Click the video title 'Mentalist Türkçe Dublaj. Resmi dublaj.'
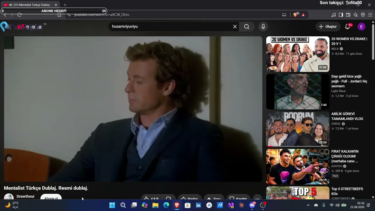This screenshot has width=375, height=211. [46, 188]
